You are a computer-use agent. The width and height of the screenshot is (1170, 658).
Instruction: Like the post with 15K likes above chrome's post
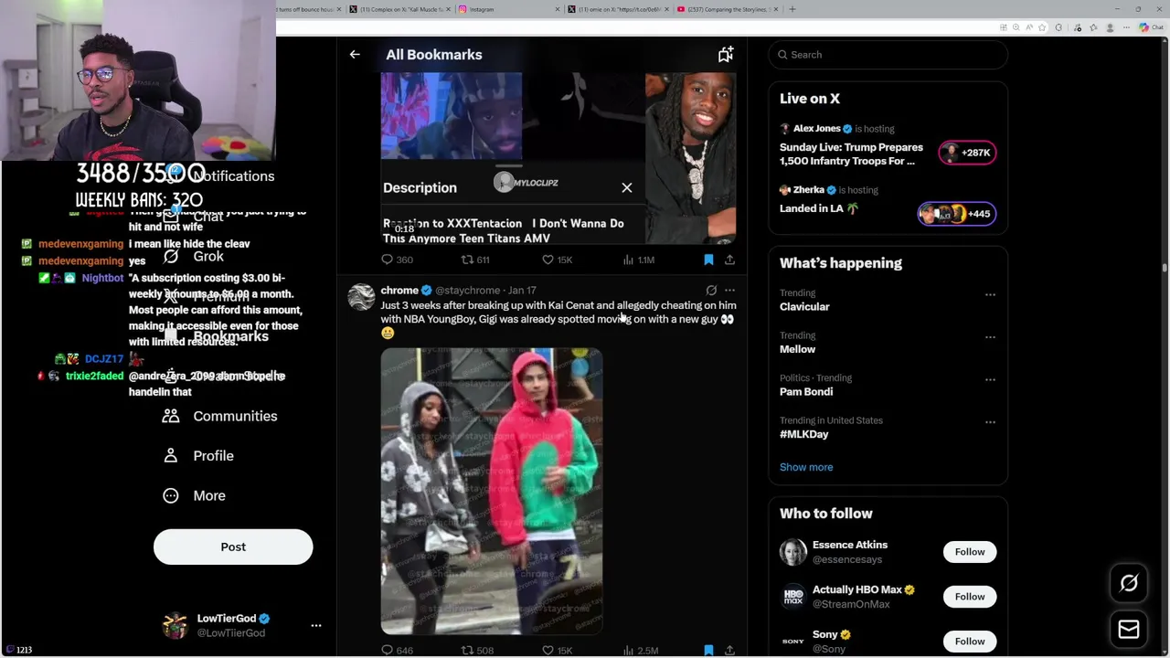pyautogui.click(x=557, y=260)
